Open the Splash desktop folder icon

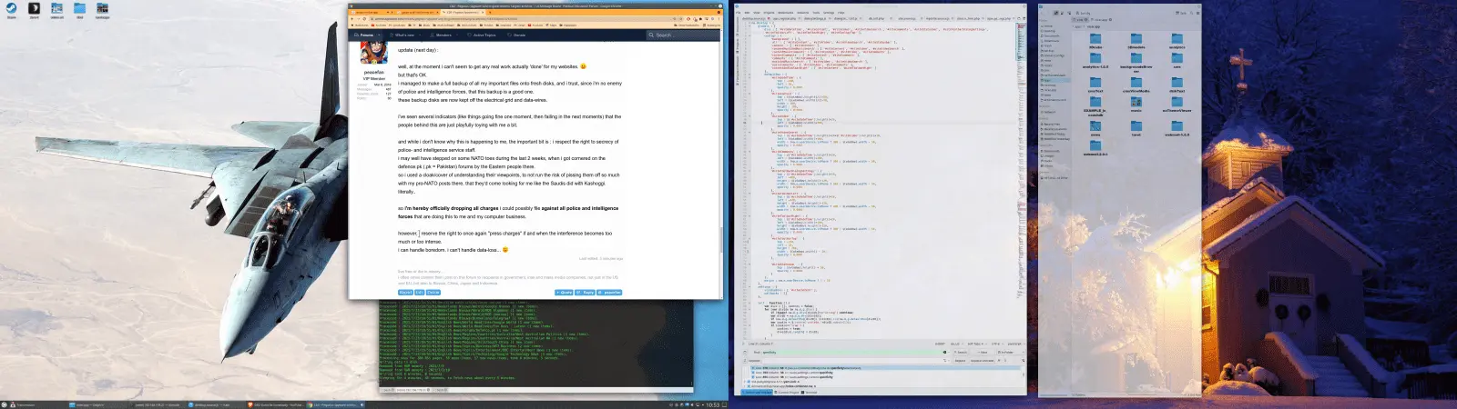[11, 10]
